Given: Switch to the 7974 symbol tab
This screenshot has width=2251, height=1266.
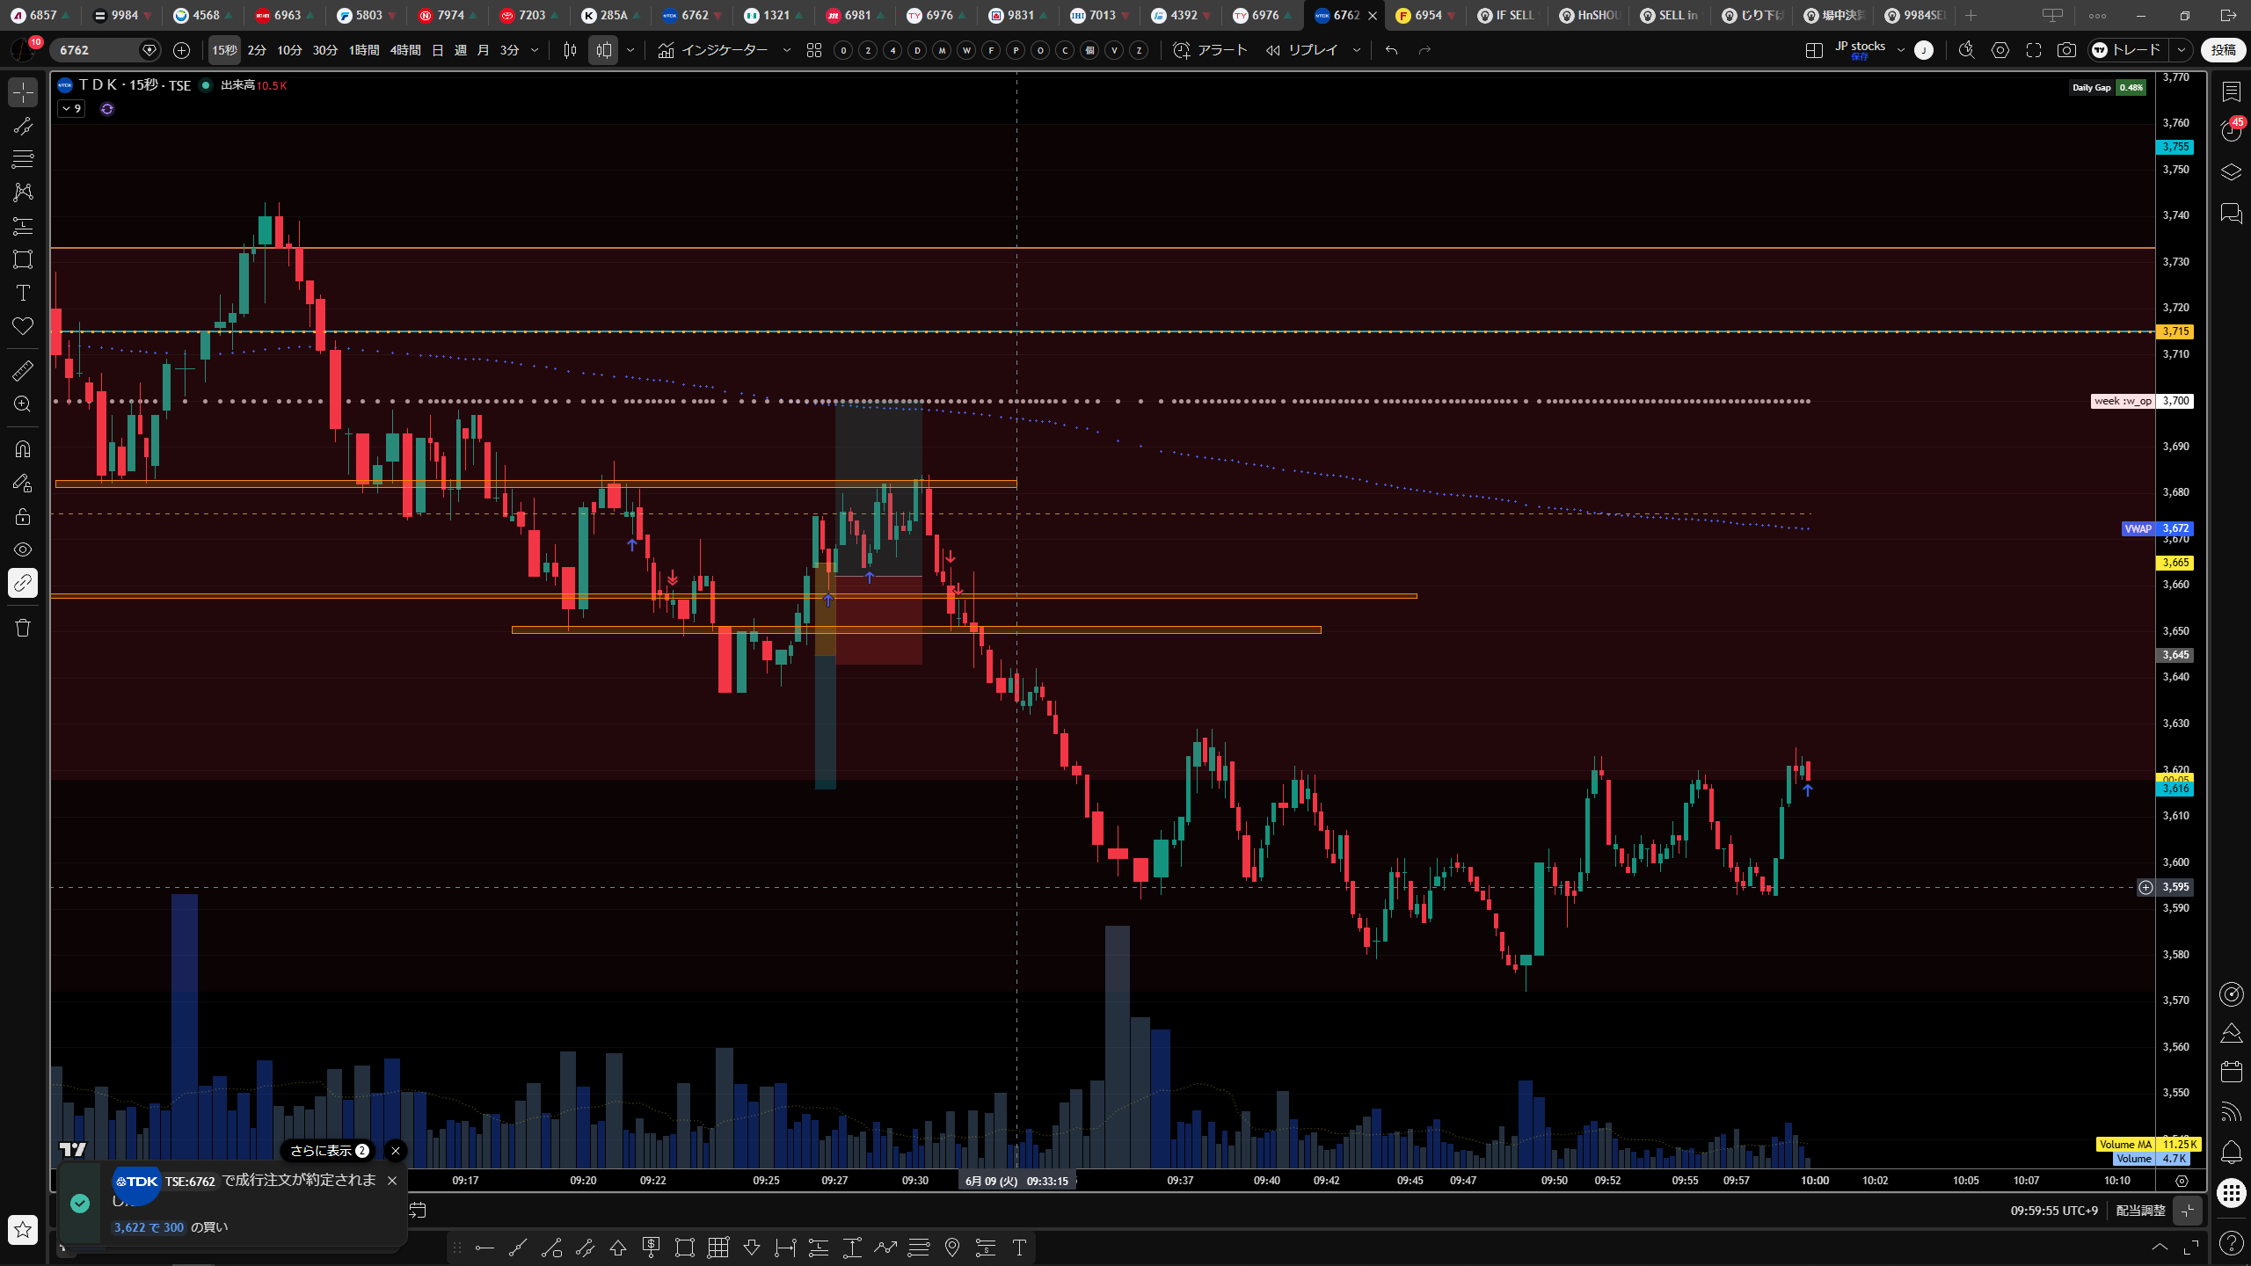Looking at the screenshot, I should tap(448, 15).
